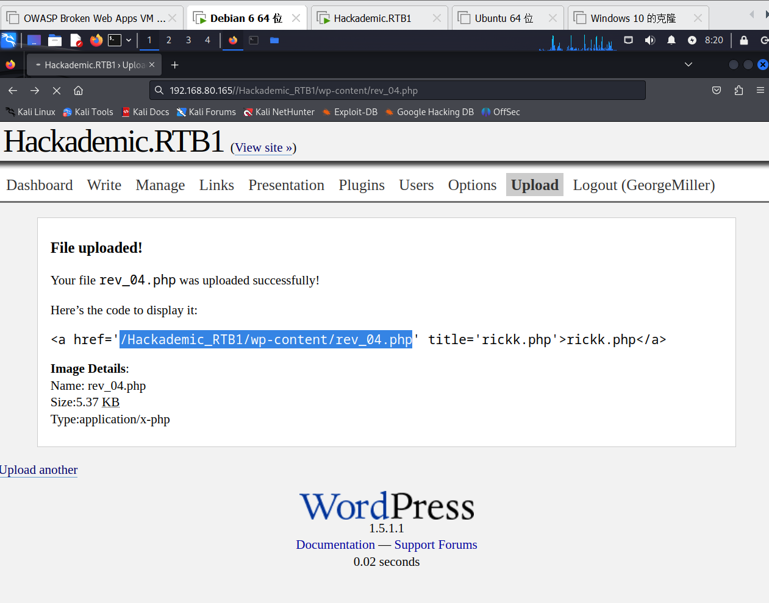The width and height of the screenshot is (769, 603).
Task: Switch to workspace 3
Action: click(188, 40)
